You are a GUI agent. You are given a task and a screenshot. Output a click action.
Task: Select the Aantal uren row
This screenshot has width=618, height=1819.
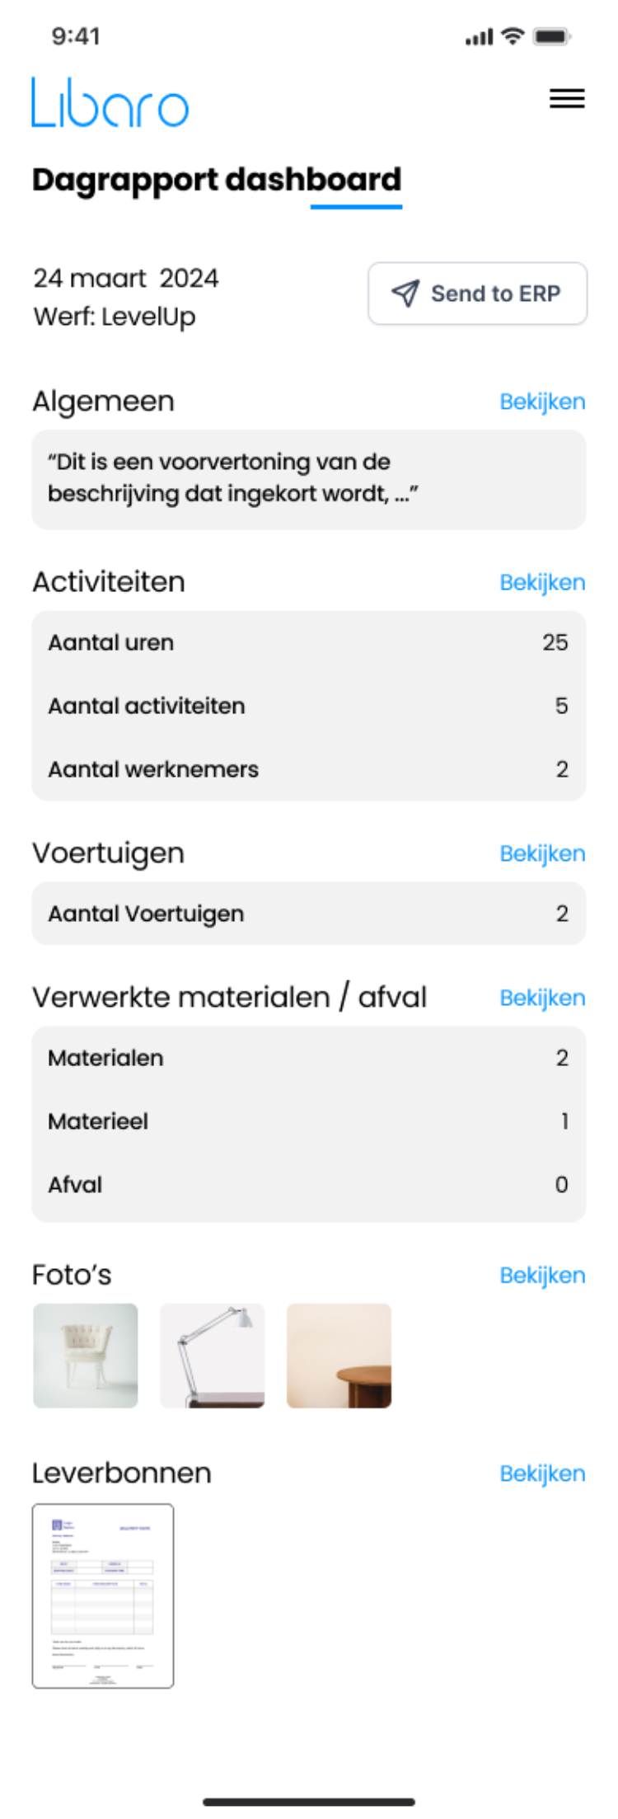(x=309, y=642)
